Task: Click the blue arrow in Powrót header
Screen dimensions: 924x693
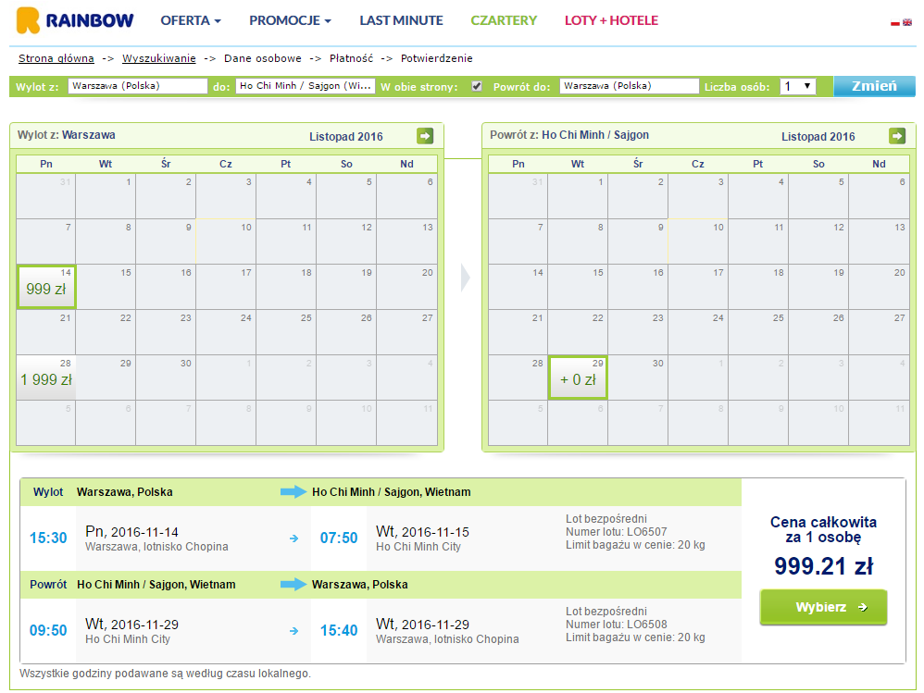Action: 293,584
